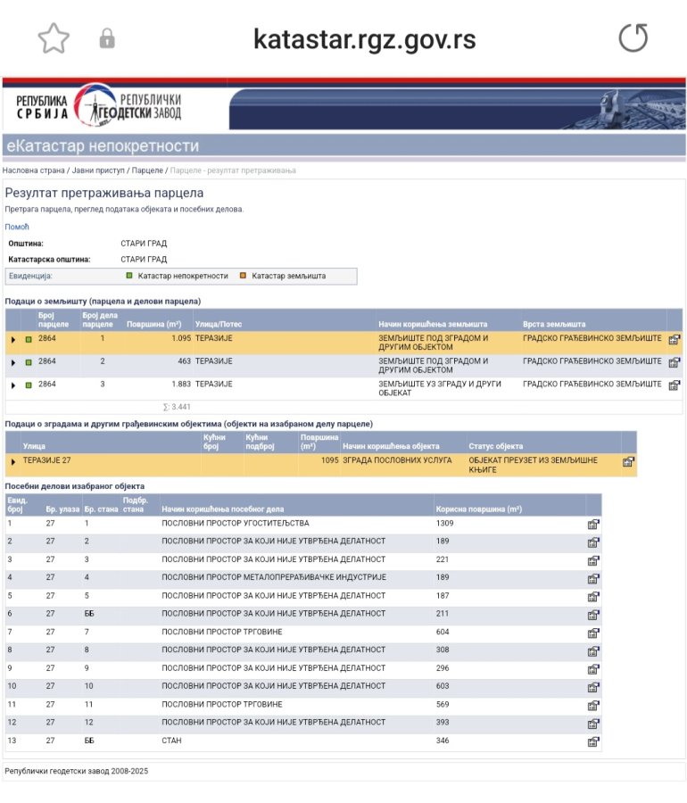Expand parcel part 1 row arrow
This screenshot has width=687, height=803.
(x=13, y=340)
